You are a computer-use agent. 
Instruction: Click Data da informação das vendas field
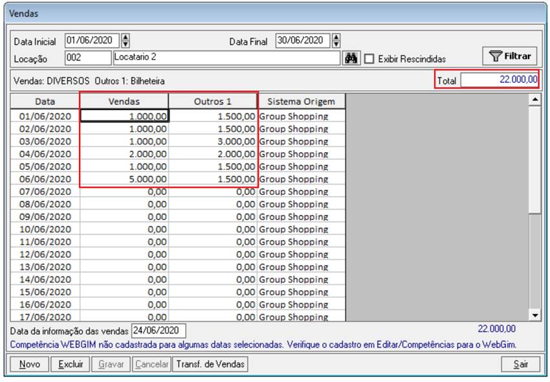tap(159, 331)
